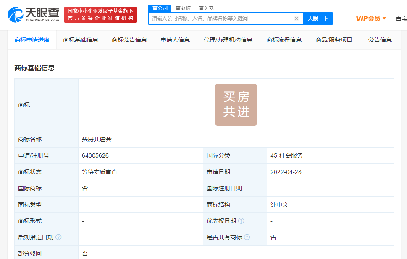Click the 申请/注册号 label cell
The width and height of the screenshot is (407, 259).
click(x=47, y=155)
